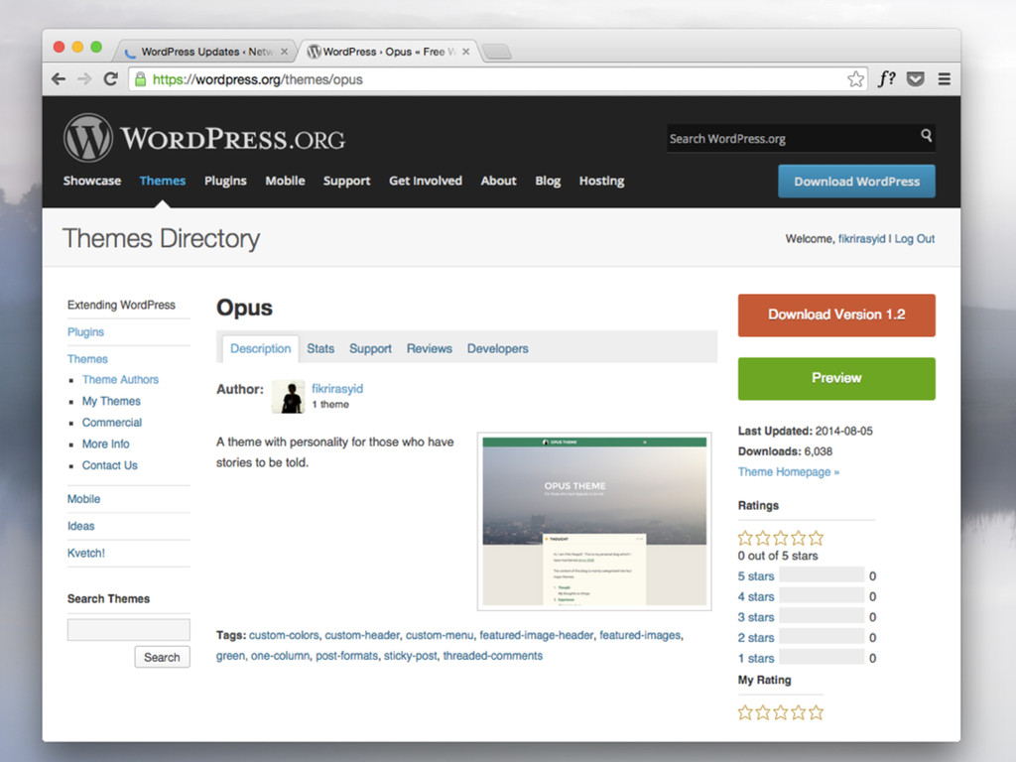This screenshot has width=1016, height=762.
Task: Click the Download Version 1.2 button
Action: pos(836,315)
